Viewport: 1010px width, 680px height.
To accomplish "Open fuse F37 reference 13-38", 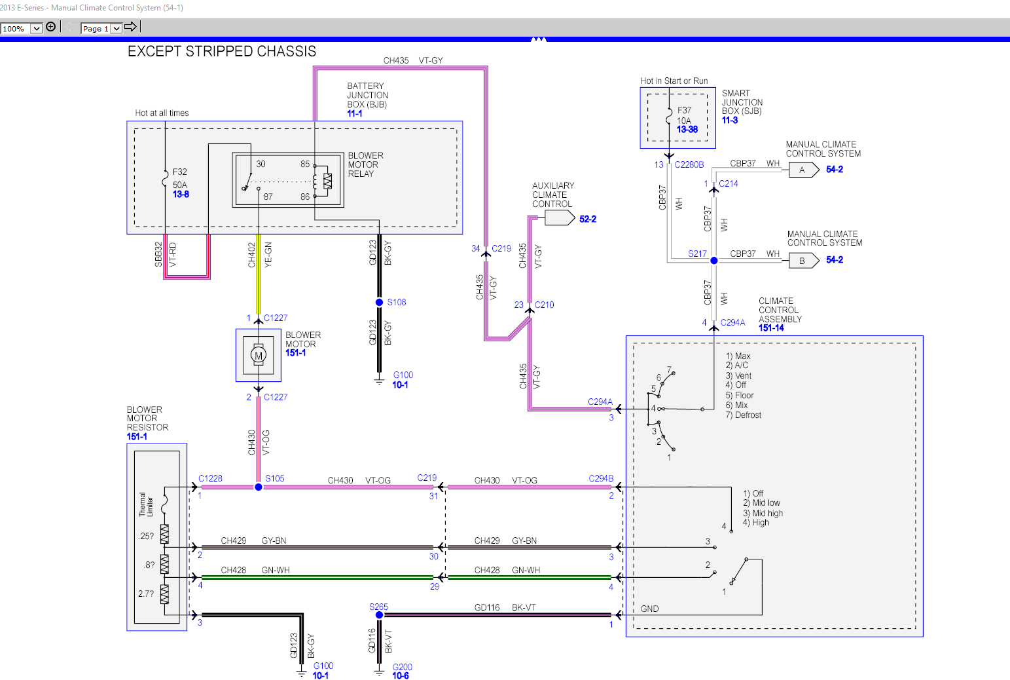I will [686, 129].
